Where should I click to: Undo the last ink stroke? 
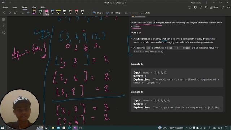[x=4, y=13]
